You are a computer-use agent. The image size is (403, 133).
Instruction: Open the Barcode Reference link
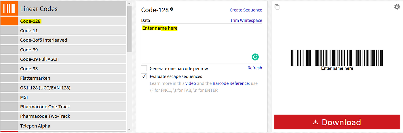coord(231,83)
